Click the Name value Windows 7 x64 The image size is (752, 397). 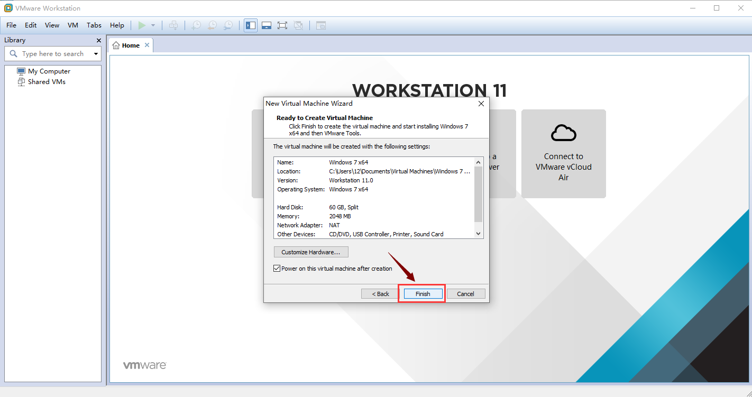tap(349, 162)
